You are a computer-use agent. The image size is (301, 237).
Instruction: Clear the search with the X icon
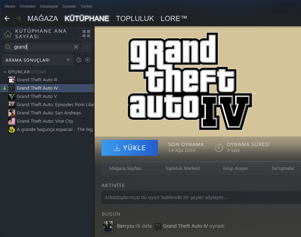point(76,47)
